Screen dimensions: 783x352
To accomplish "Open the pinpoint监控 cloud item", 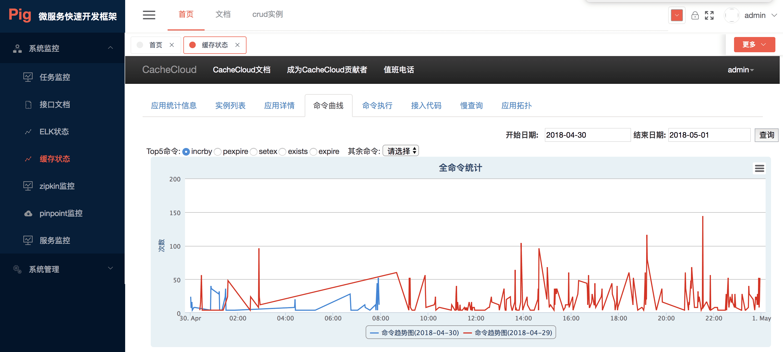I will (x=61, y=213).
